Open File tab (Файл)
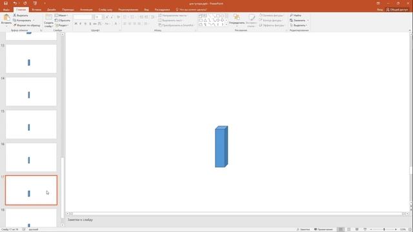Image resolution: width=413 pixels, height=232 pixels. click(x=6, y=10)
